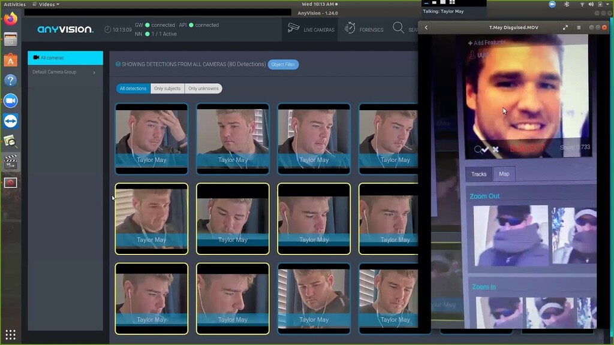The width and height of the screenshot is (614, 345).
Task: Expand the Default Camera Group
Action: pos(94,72)
